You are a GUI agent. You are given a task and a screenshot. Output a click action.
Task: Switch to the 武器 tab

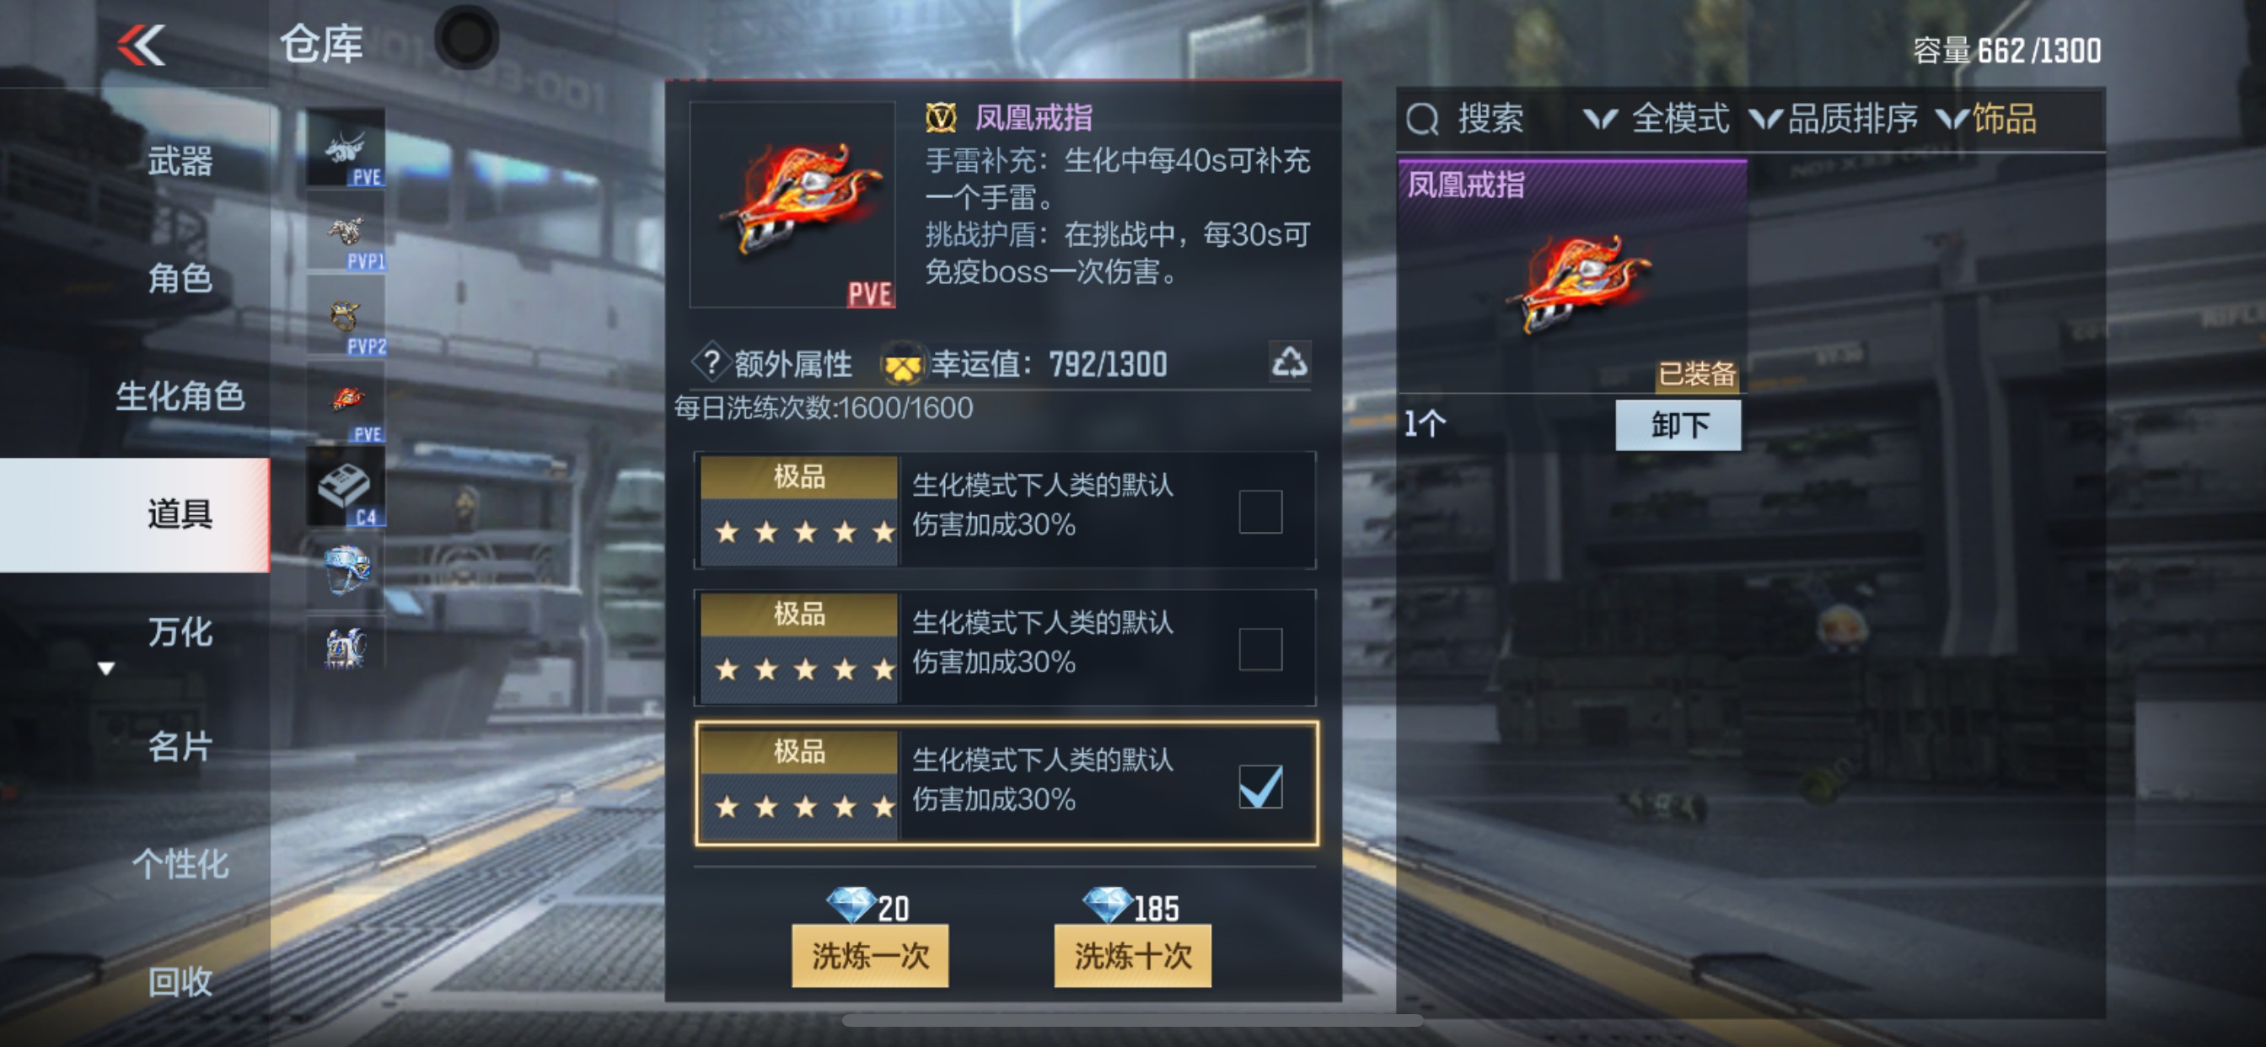(x=180, y=161)
